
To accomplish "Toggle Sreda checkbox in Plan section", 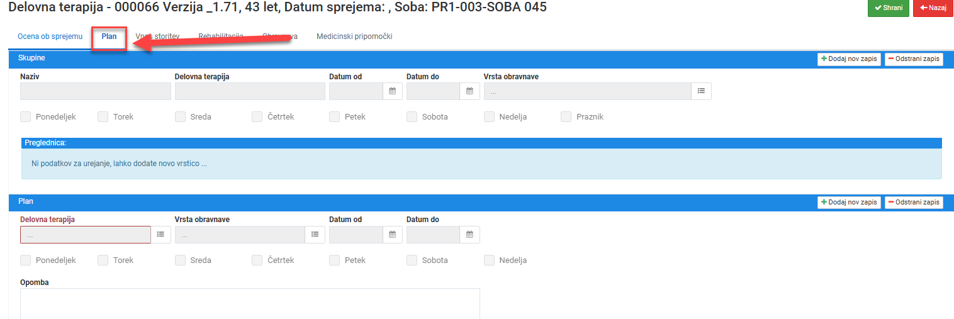I will pos(180,260).
